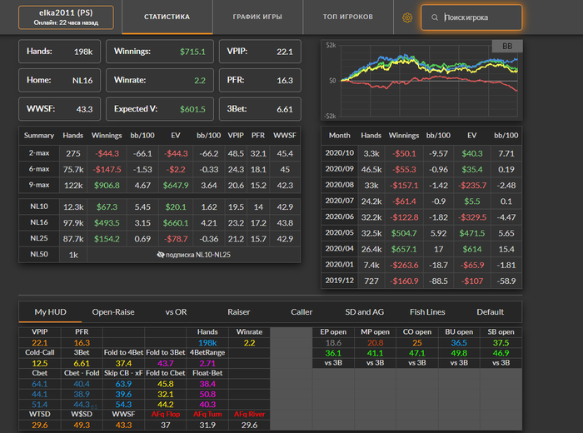Open the SD and AG tab

364,311
